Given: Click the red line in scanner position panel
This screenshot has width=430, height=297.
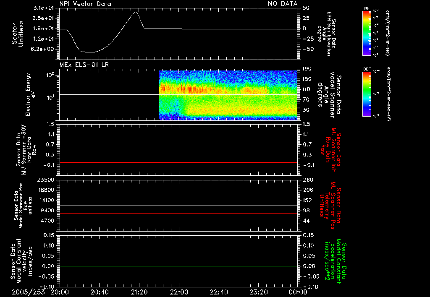Looking at the screenshot, I should tap(178, 213).
